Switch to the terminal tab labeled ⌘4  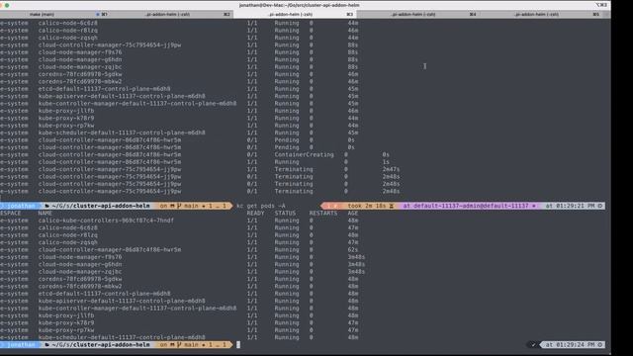point(417,14)
